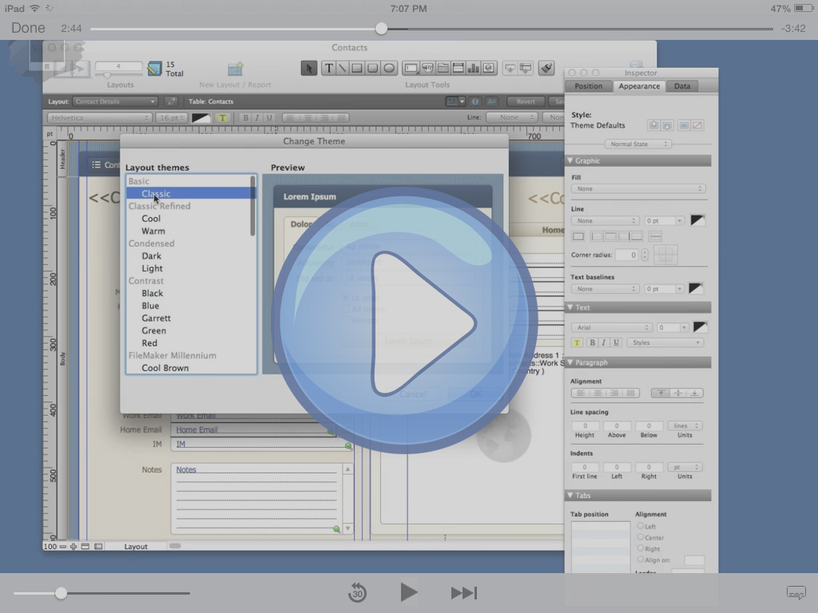Toggle Italic in the Inspector Text section

(x=604, y=342)
